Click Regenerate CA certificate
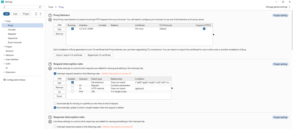 point(99,55)
